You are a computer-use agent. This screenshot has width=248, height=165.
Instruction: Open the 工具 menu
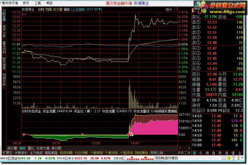coord(38,3)
